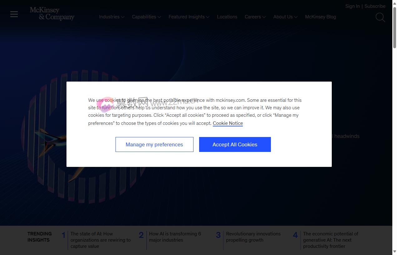Open the About Us dropdown
This screenshot has height=255, width=397.
point(285,17)
